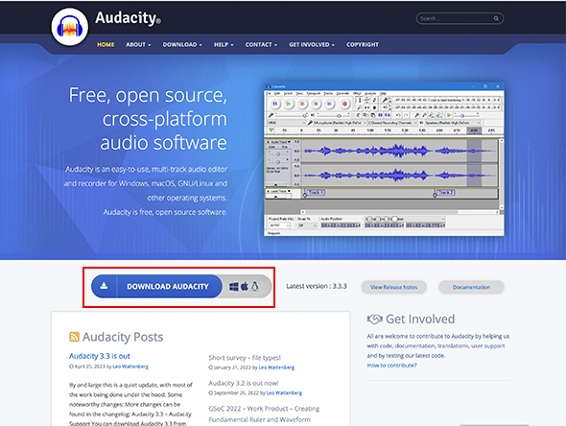
Task: Click the Audacity app screenshot image
Action: [384, 159]
